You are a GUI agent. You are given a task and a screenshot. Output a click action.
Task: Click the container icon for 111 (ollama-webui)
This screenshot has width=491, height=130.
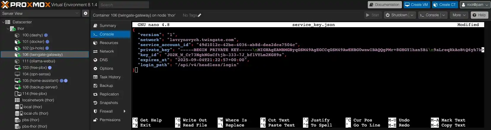(17, 61)
